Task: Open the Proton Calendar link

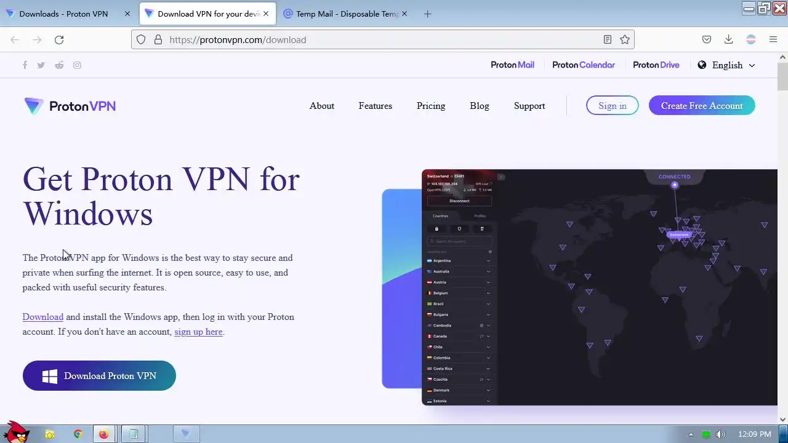Action: pyautogui.click(x=584, y=65)
